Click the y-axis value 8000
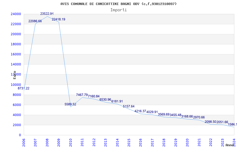This screenshot has height=148, width=237. pyautogui.click(x=17, y=95)
